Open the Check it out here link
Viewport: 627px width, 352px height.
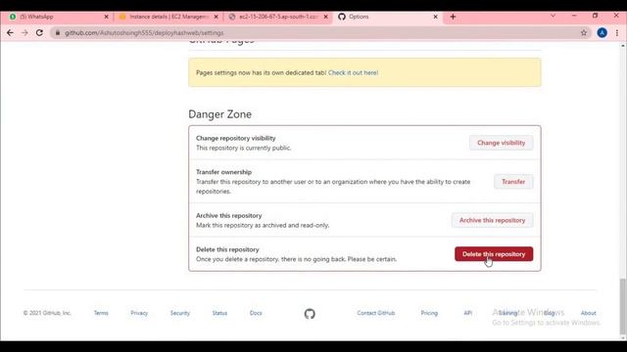(353, 72)
